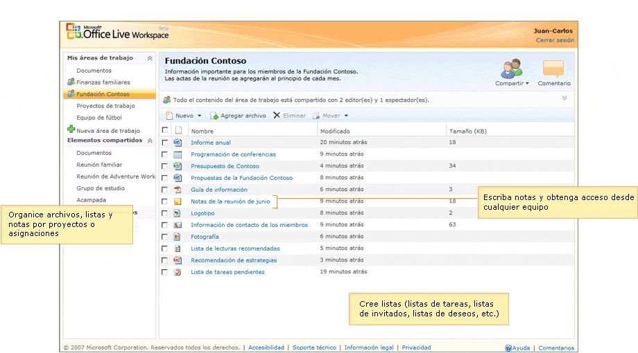Screen dimensions: 638x353
Task: Click workspace title Fundación Contoso
Action: point(205,61)
